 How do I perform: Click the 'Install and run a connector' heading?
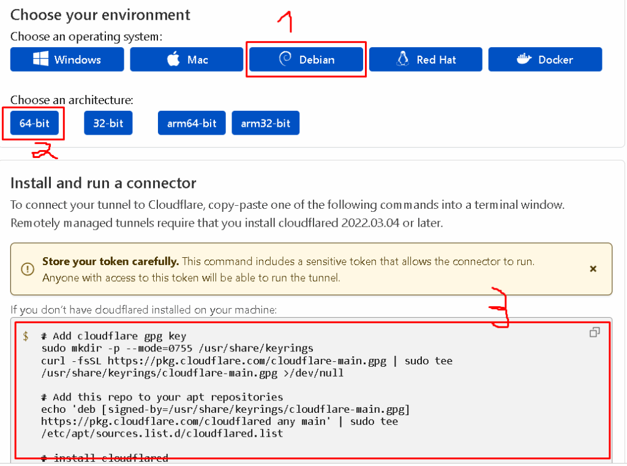(x=103, y=183)
